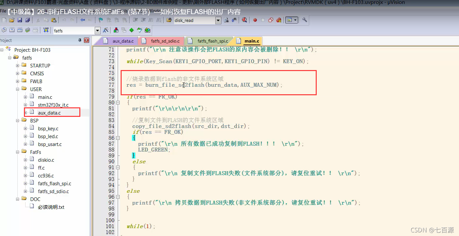Screen dimensions: 459x236
Task: Expand the FWLB group in project tree
Action: (18, 81)
